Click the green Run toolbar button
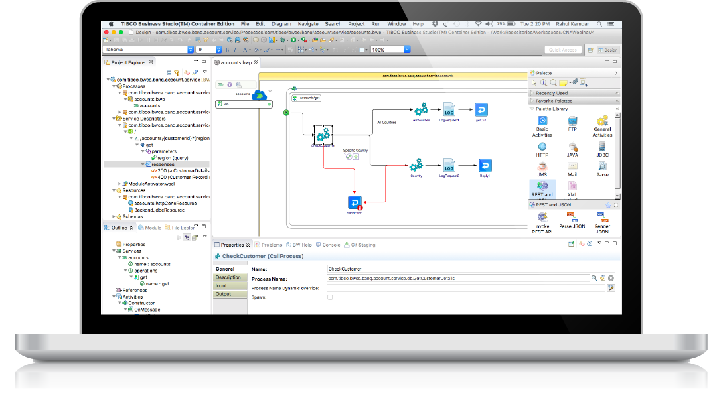This screenshot has height=398, width=717. tap(293, 40)
